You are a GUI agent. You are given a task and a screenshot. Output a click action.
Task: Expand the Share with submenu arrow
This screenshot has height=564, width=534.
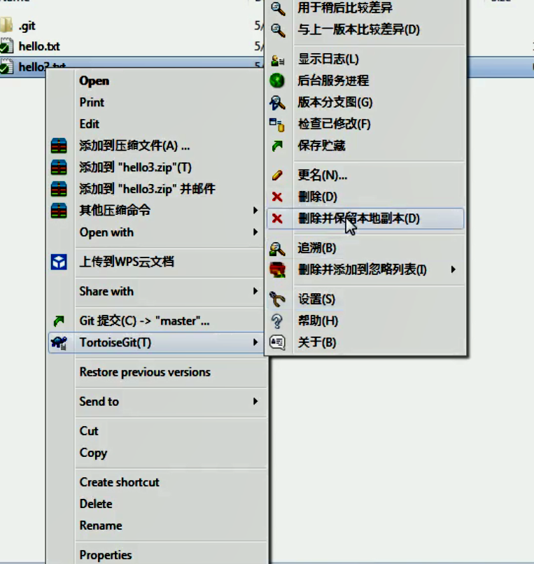pyautogui.click(x=255, y=291)
